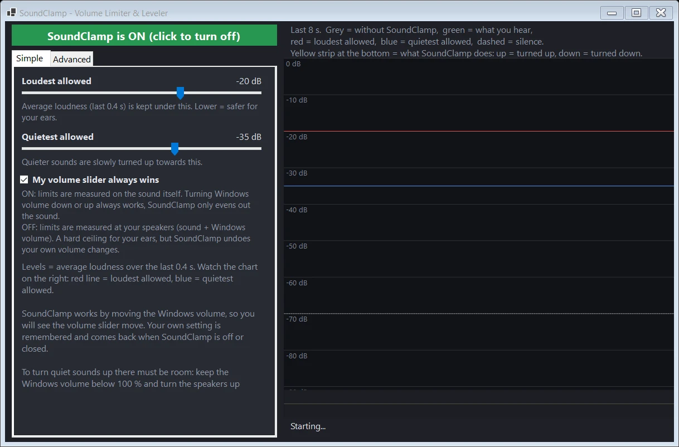Click the -35 dB quietest value
679x447 pixels.
pyautogui.click(x=249, y=137)
